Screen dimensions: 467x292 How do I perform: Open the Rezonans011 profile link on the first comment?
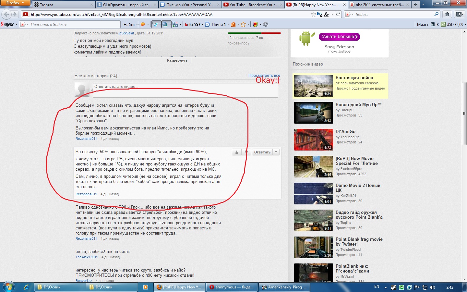(86, 139)
